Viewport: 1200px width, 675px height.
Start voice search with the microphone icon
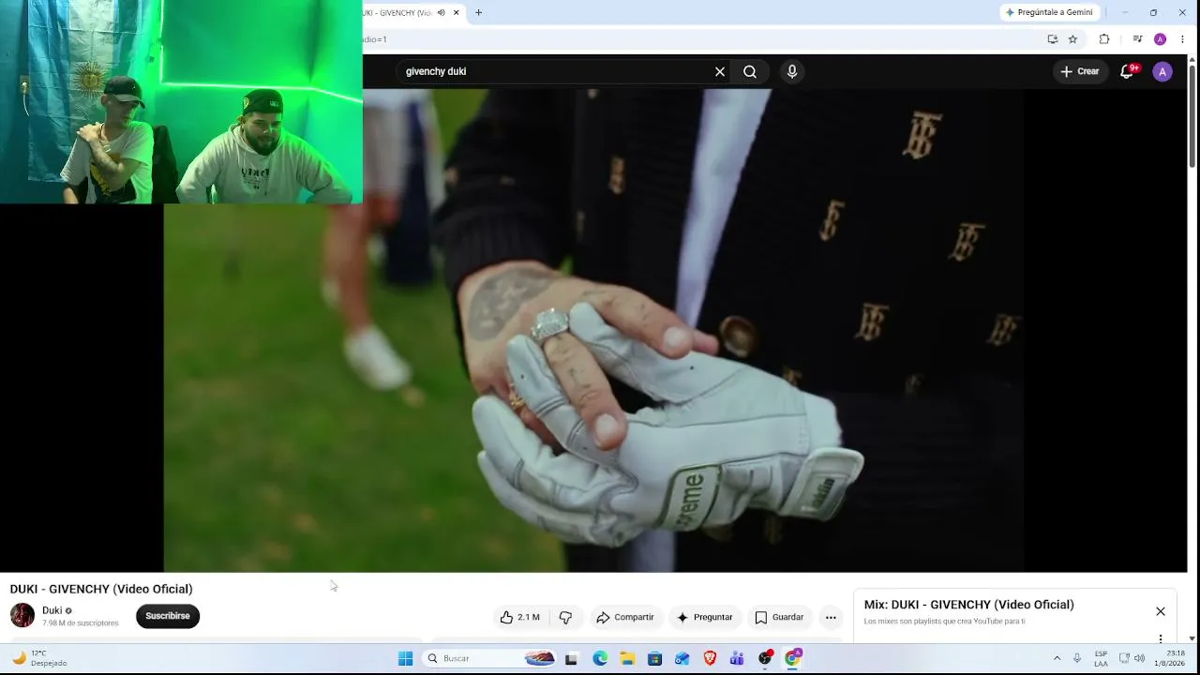tap(792, 71)
